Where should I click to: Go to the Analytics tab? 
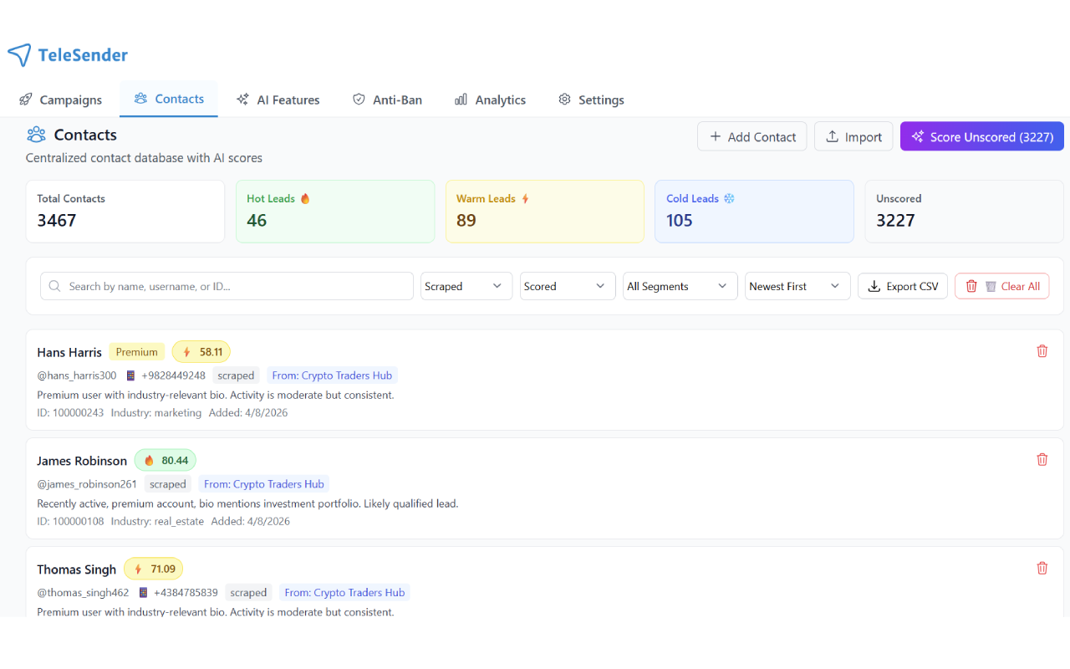pyautogui.click(x=490, y=100)
